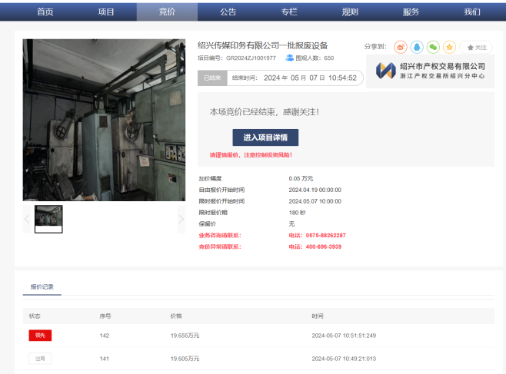Click the 时间 column header
Viewport: 506px width, 374px height.
click(x=318, y=316)
